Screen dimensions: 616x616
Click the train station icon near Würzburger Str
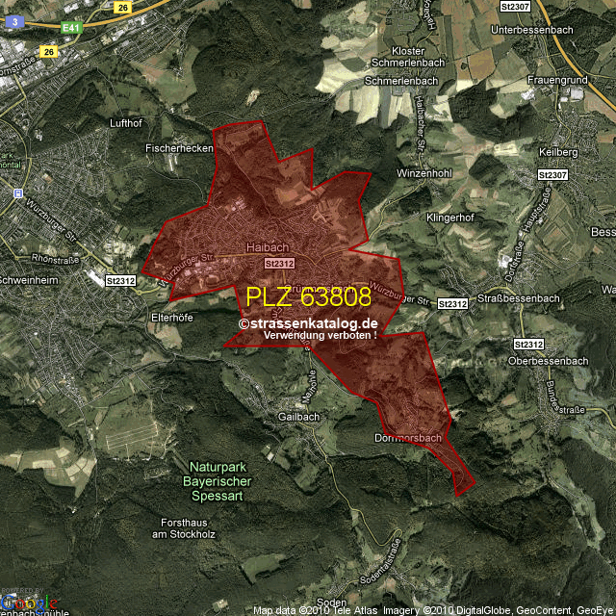coord(18,192)
